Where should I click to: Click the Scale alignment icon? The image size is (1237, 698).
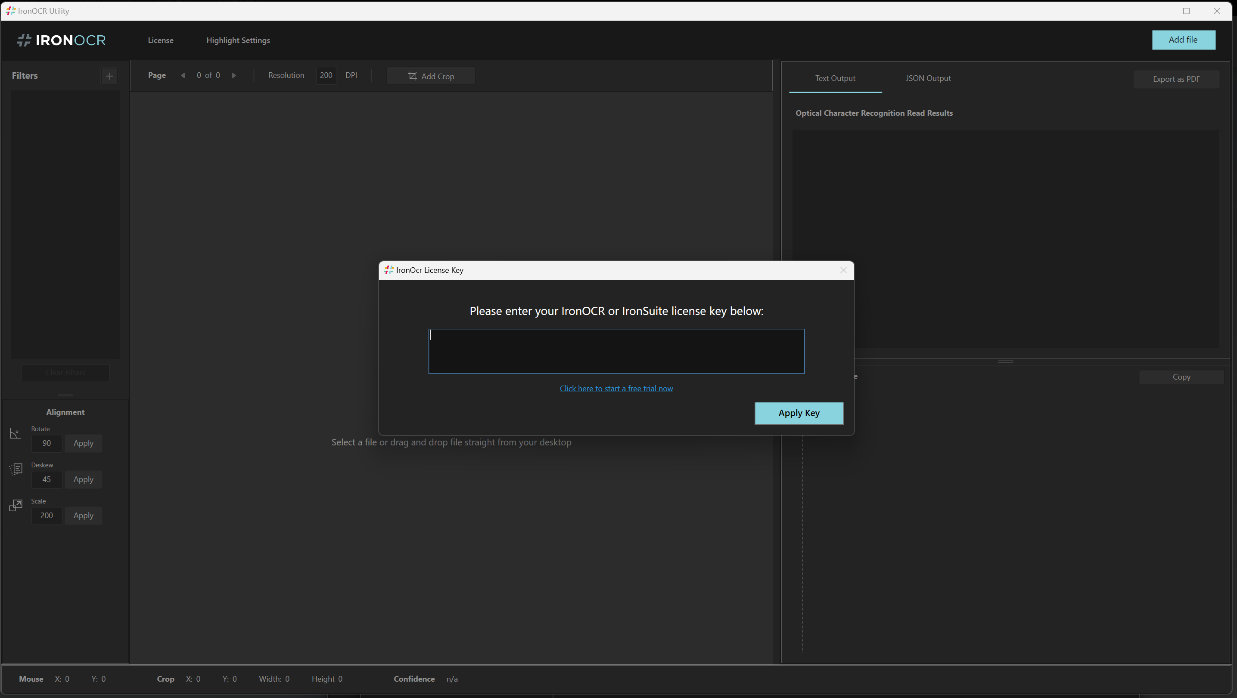pos(16,505)
